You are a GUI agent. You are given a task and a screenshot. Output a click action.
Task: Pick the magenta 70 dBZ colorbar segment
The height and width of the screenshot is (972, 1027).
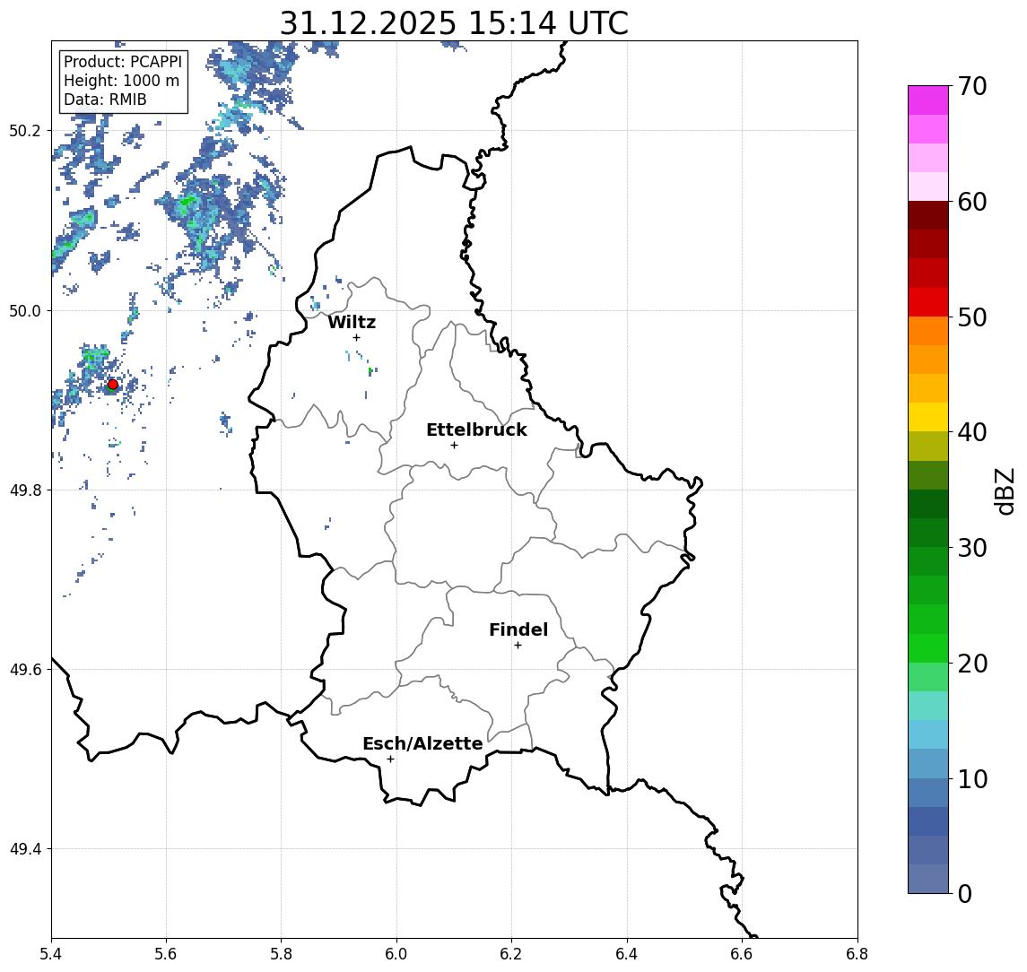click(x=928, y=100)
